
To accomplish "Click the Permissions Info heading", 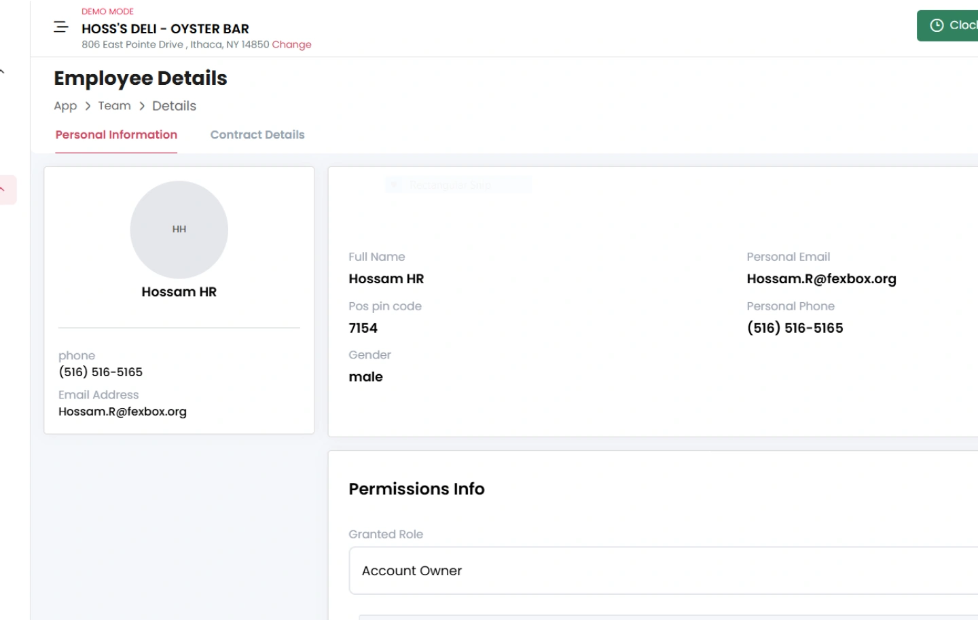I will click(x=416, y=489).
